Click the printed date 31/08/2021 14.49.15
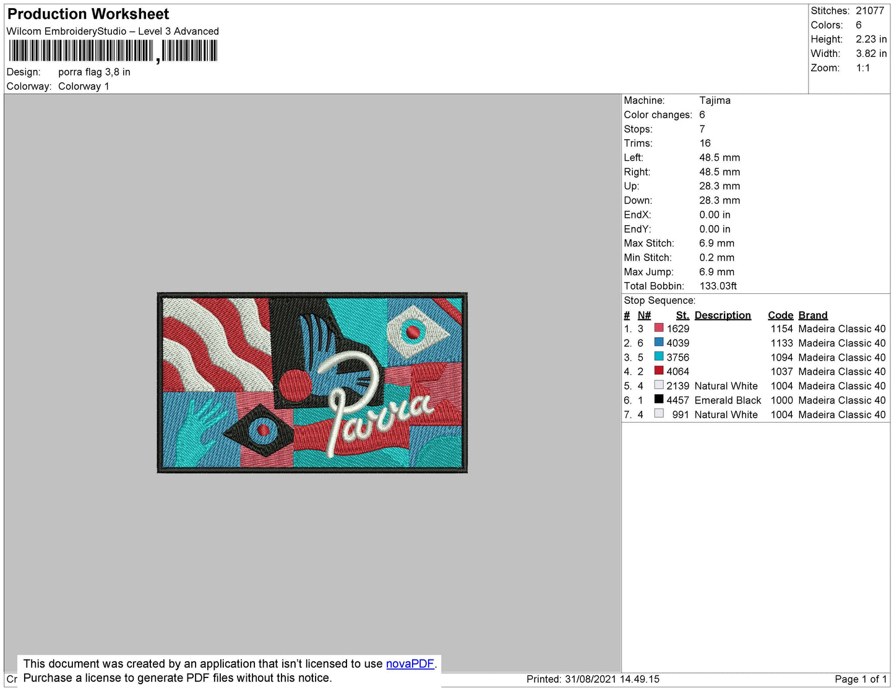Viewport: 894px width, 691px height. pos(612,679)
